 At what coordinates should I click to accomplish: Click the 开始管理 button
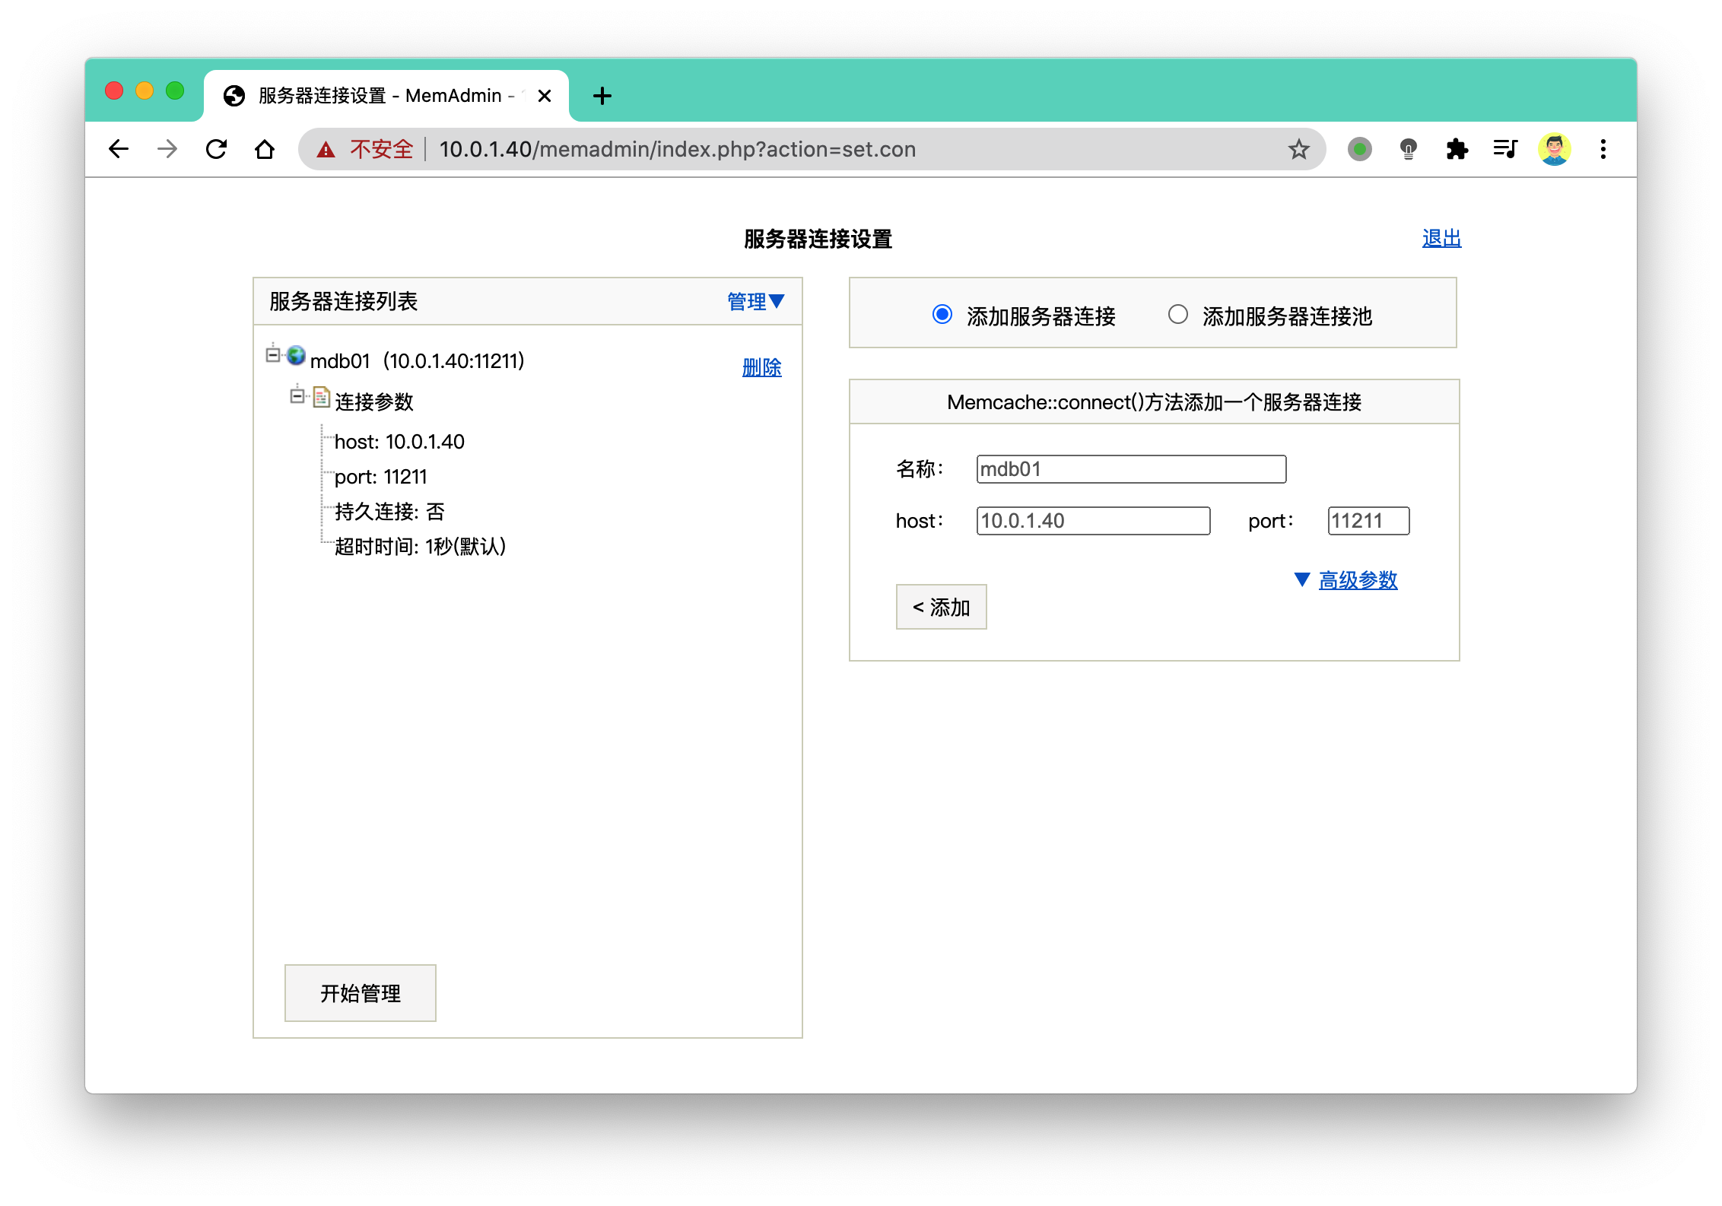click(360, 993)
